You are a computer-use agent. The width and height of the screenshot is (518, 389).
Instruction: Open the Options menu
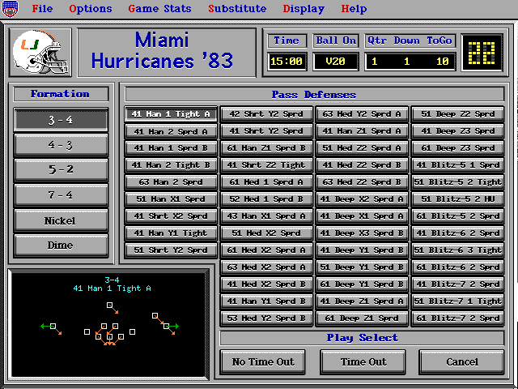(x=90, y=9)
